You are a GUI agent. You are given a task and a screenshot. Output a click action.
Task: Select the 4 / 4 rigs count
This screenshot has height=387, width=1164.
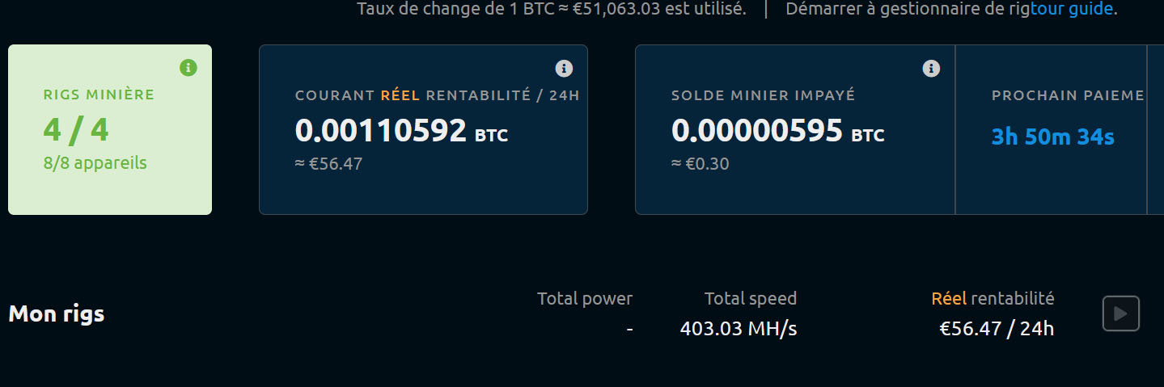point(76,130)
